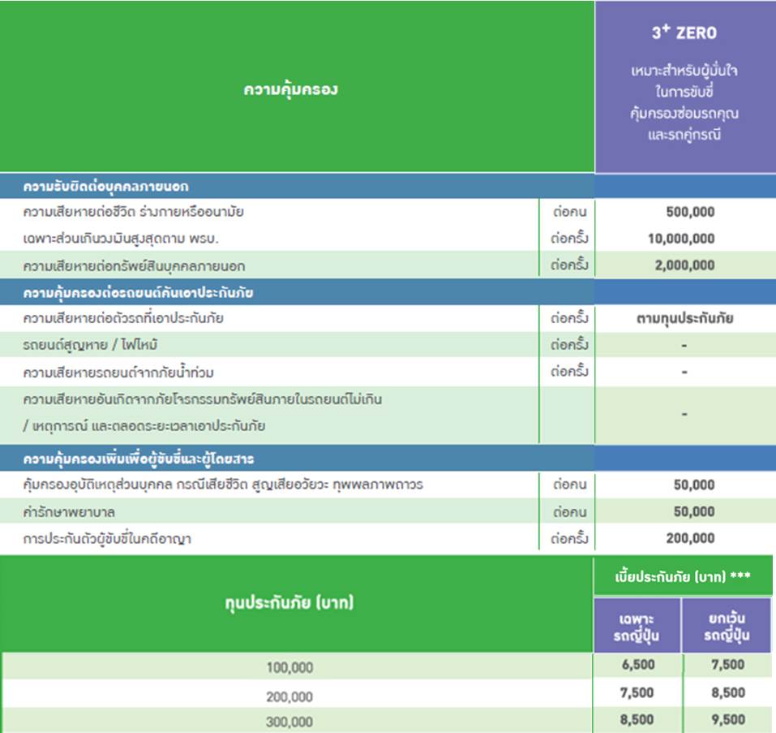Click the green "ความคุ้มครอง" header

[x=290, y=89]
